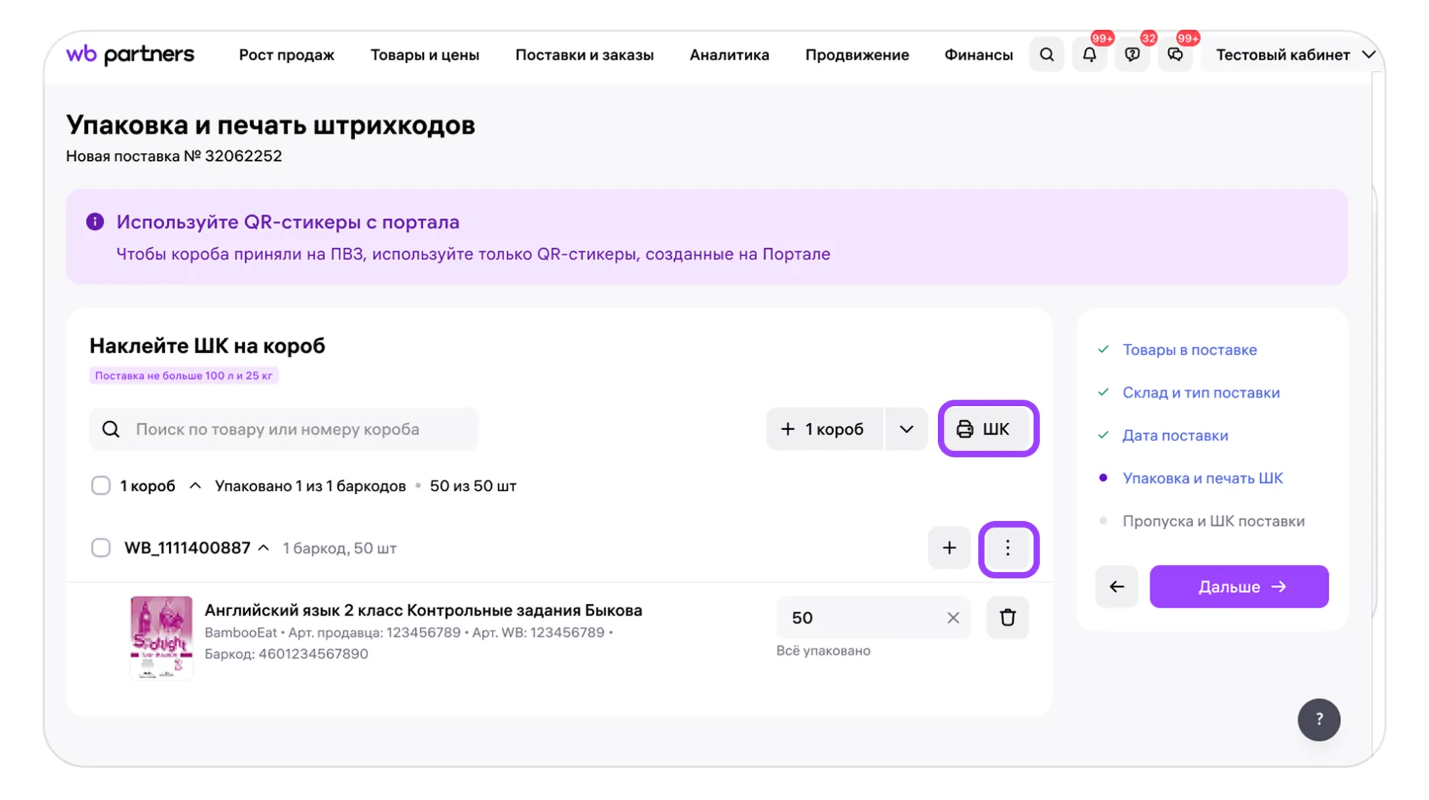Go to Склад и тип поставки step
The height and width of the screenshot is (800, 1429).
[1201, 393]
